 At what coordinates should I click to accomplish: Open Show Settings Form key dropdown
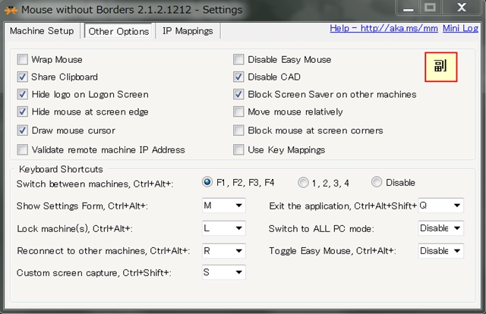pyautogui.click(x=224, y=206)
